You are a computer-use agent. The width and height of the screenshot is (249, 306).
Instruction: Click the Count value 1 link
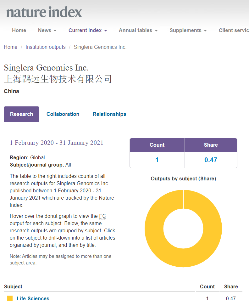pos(157,160)
